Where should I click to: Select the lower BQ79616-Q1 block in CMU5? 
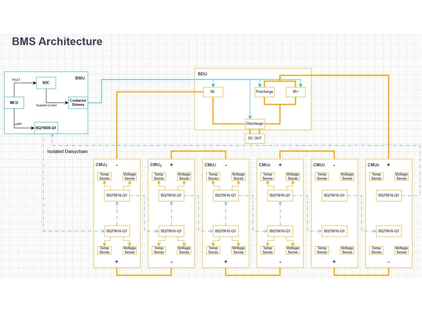[x=334, y=231]
